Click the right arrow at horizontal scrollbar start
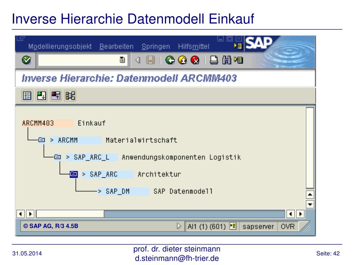The width and height of the screenshot is (354, 265). point(30,214)
